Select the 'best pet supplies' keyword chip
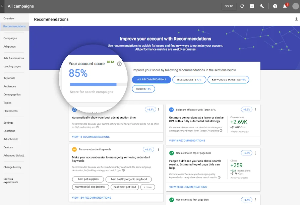This screenshot has width=300, height=205. coord(88,179)
